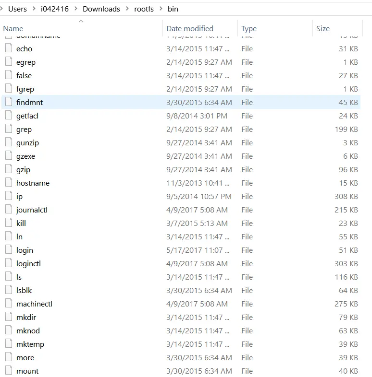
Task: Click the egrep file icon
Action: (9, 61)
